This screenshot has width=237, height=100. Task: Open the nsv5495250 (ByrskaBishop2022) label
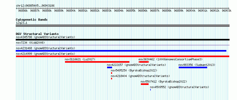[x=134, y=70]
